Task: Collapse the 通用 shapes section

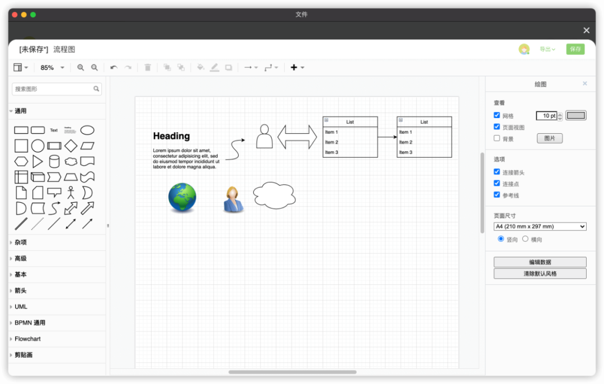Action: (x=57, y=111)
